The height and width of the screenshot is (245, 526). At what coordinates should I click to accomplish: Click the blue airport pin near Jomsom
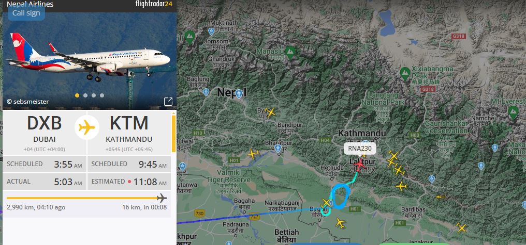tap(211, 32)
